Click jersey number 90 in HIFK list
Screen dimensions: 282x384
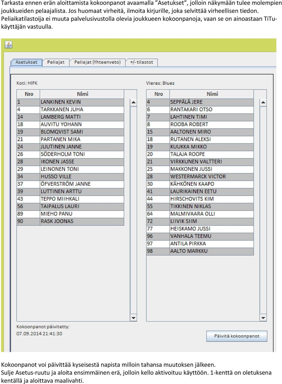click(20, 221)
